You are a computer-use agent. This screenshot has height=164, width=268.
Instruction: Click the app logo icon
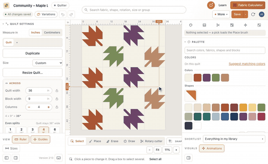point(6,5)
